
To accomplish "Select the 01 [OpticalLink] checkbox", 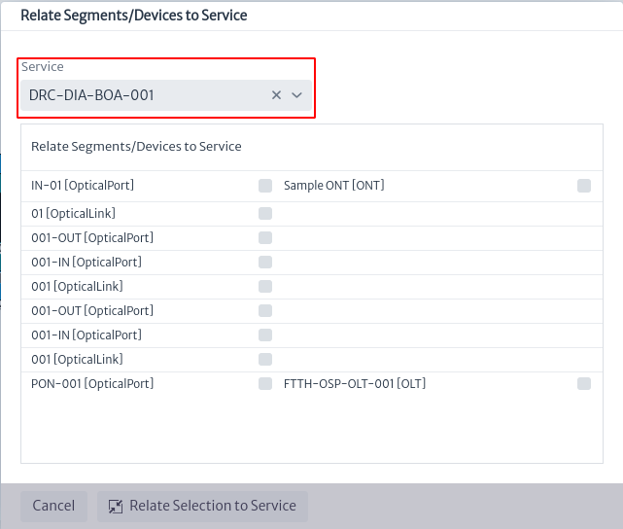I will (265, 213).
